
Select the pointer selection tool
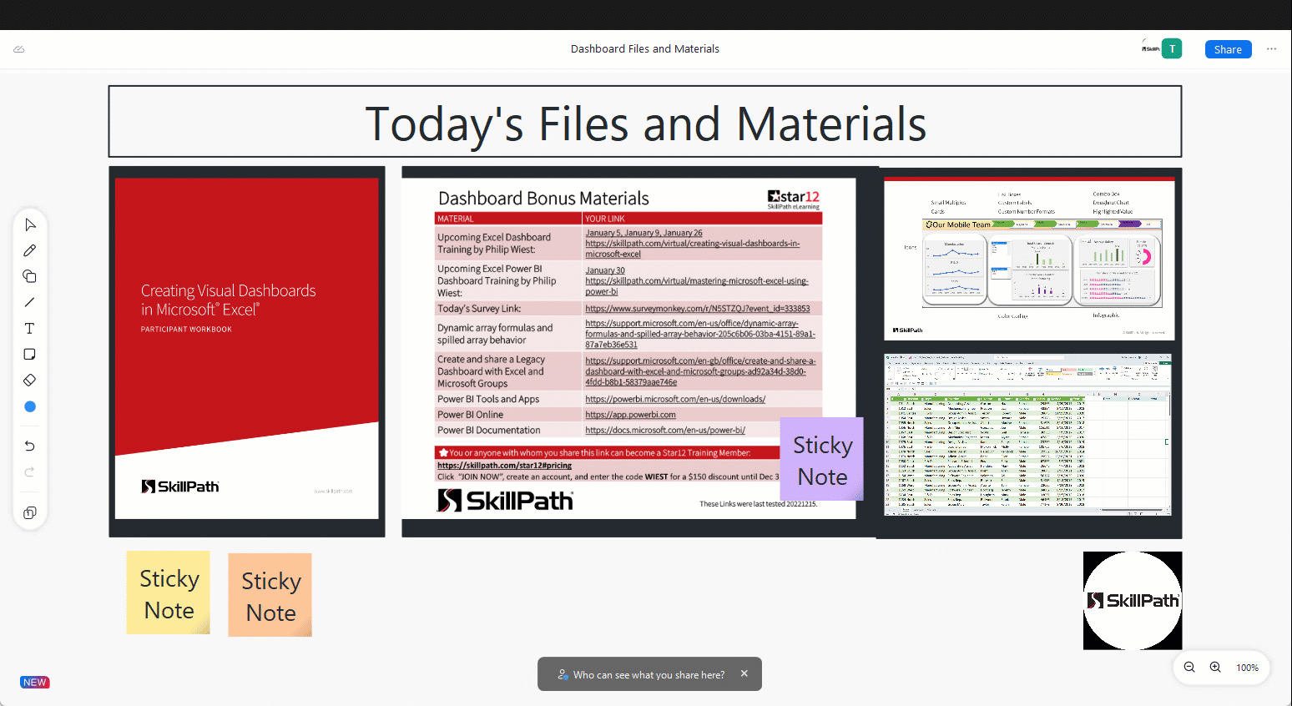pos(30,224)
